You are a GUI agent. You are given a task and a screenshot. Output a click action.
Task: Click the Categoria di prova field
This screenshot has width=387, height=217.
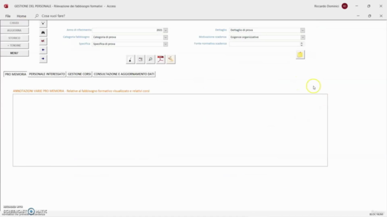click(128, 37)
